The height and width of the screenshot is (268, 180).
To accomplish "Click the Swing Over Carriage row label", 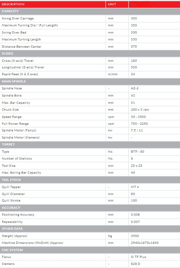I will click(18, 19).
